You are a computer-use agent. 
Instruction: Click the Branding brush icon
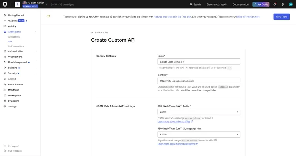point(5,68)
